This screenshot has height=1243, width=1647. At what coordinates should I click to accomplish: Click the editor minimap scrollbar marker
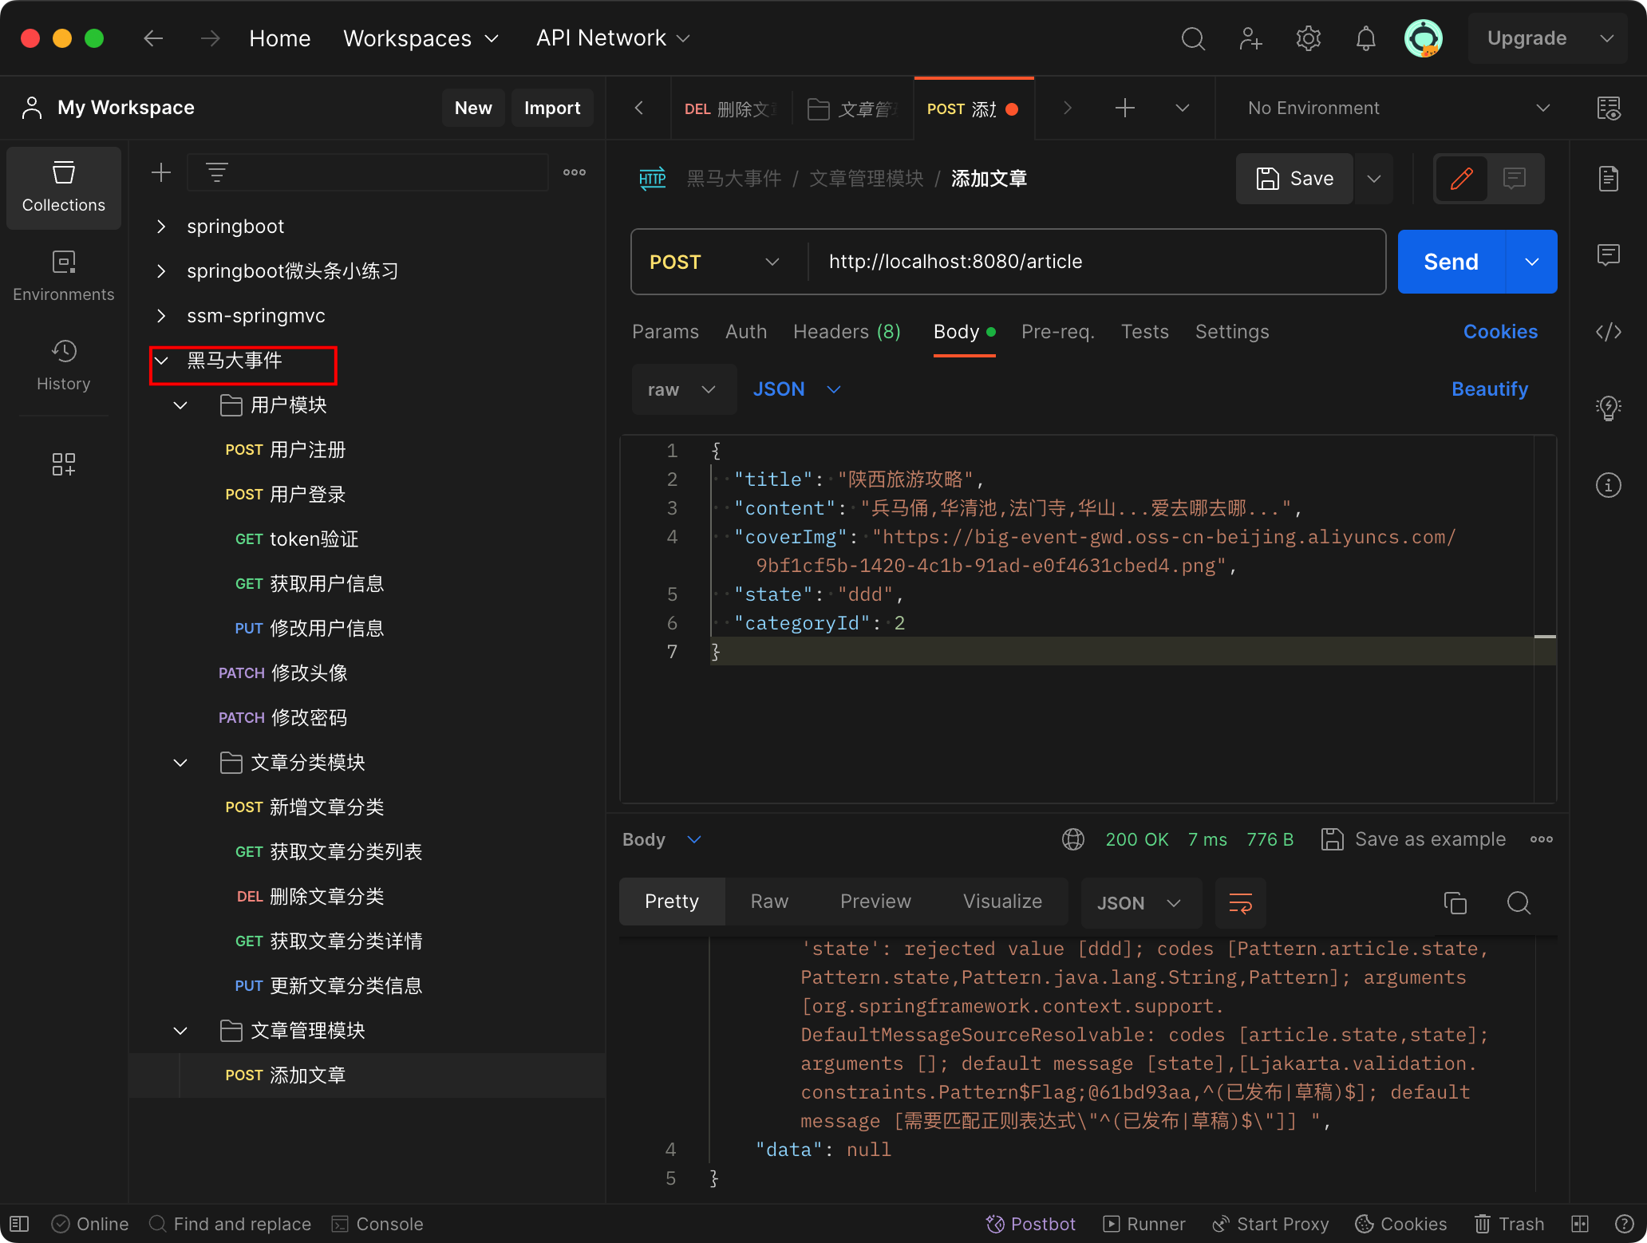click(1545, 637)
